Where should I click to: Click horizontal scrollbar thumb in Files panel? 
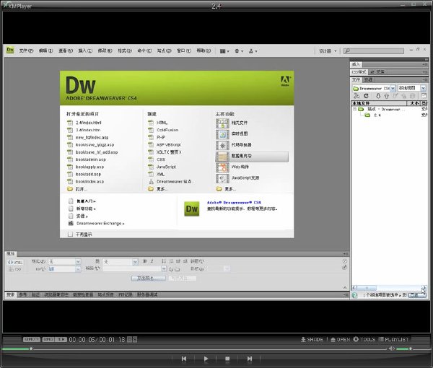367,288
